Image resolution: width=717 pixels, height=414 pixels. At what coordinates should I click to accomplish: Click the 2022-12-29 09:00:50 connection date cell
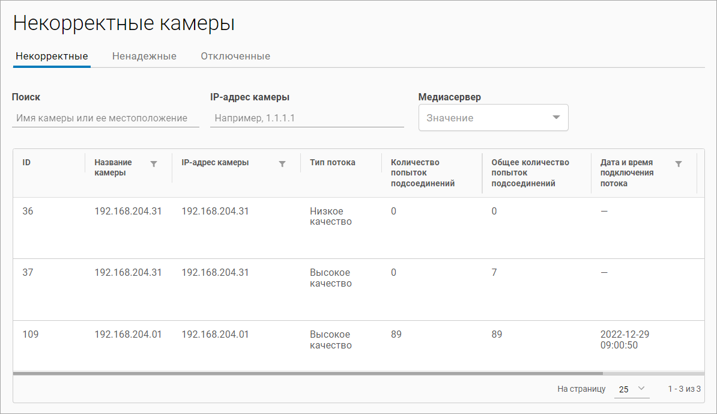click(x=625, y=339)
